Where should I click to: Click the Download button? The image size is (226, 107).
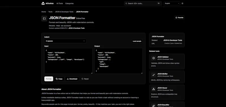point(72,79)
